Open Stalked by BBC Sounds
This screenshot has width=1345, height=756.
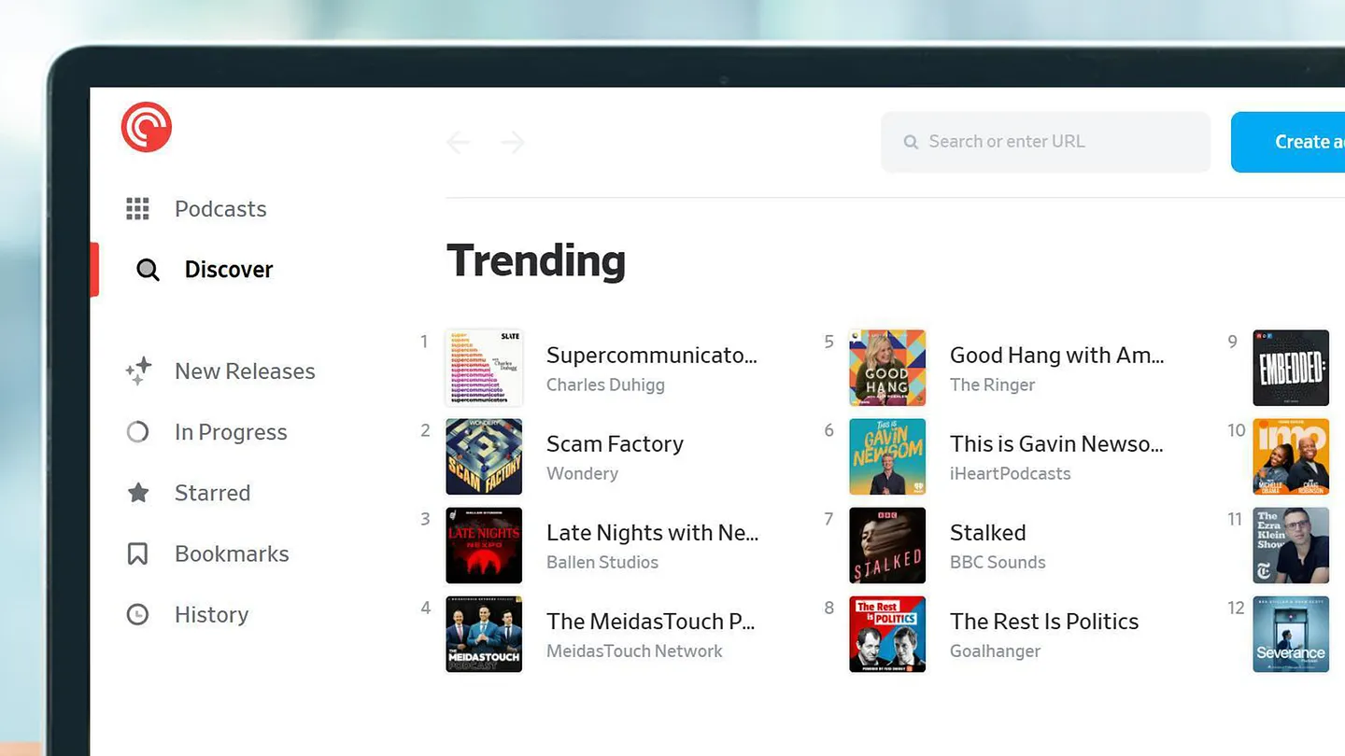tap(987, 532)
